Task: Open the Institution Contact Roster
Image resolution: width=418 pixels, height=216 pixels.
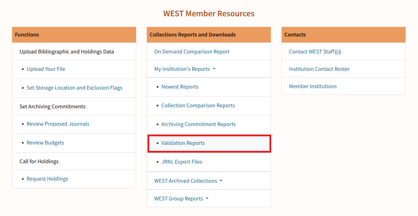Action: tap(319, 69)
